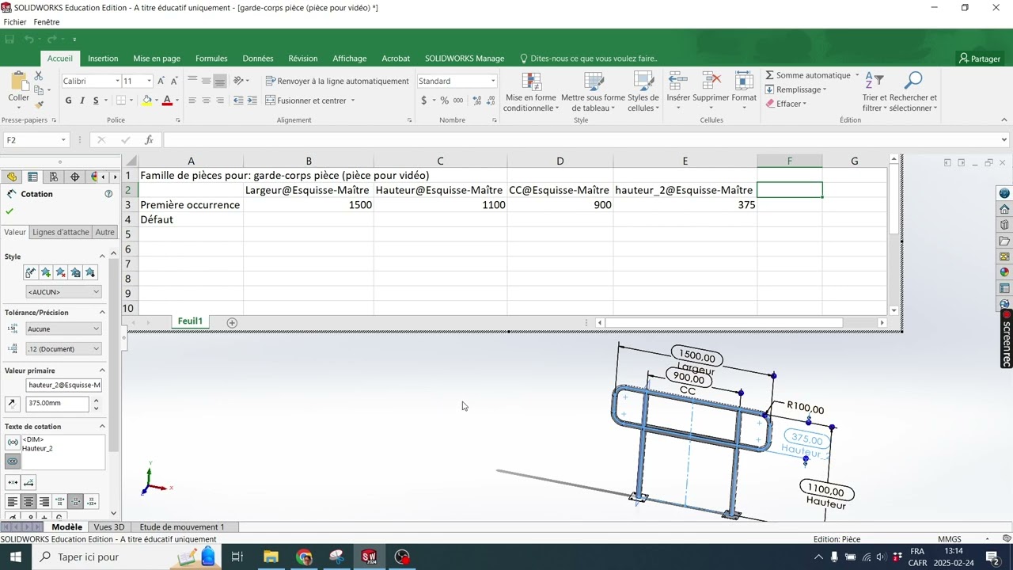The width and height of the screenshot is (1013, 570).
Task: Click the Format cells icon
Action: pos(743,82)
